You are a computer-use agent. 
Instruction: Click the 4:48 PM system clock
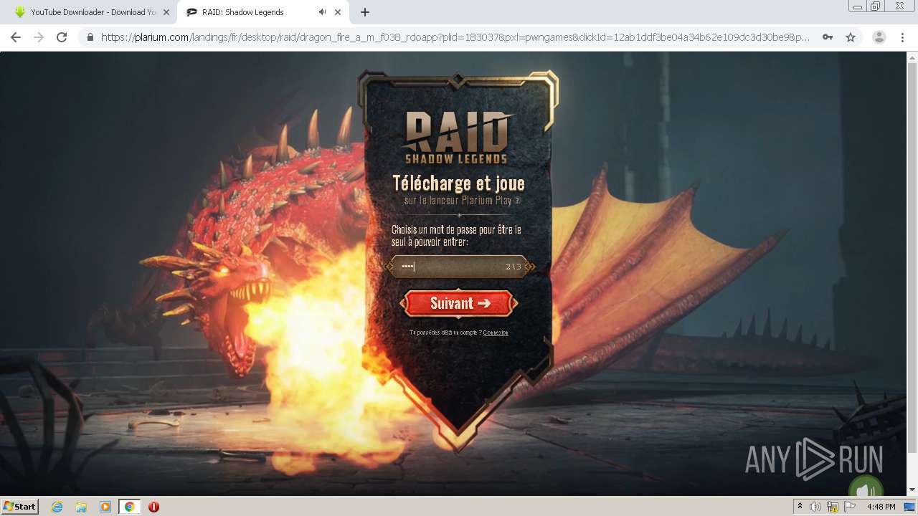(881, 507)
